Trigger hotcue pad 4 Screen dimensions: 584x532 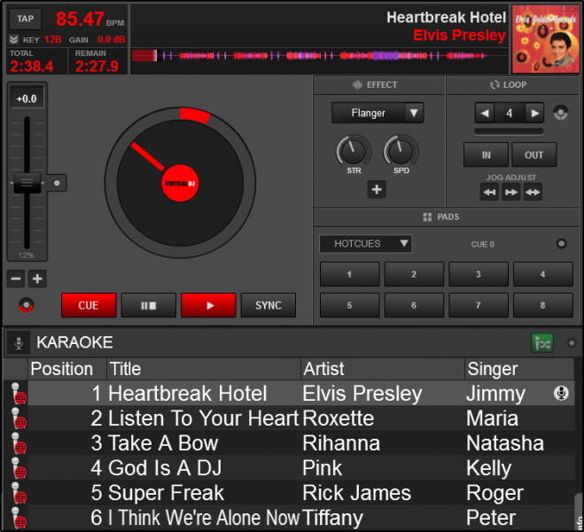(x=543, y=274)
